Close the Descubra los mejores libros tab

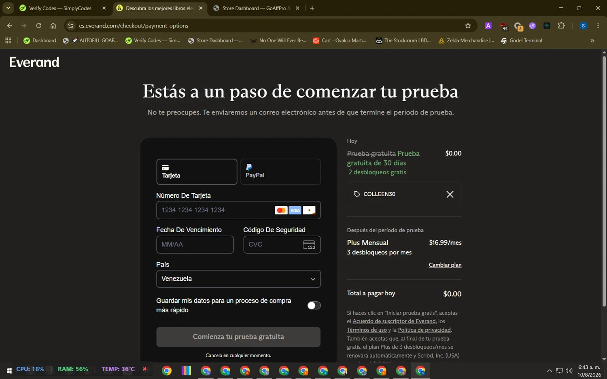click(201, 8)
